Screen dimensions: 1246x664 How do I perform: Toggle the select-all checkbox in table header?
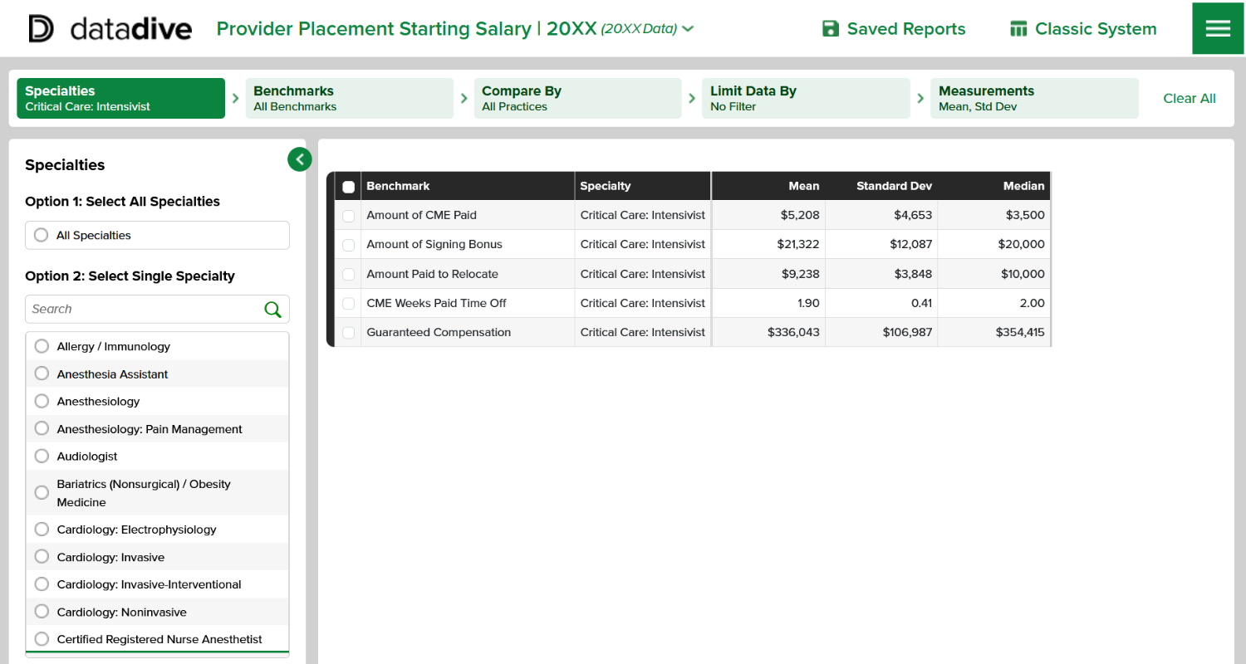(349, 187)
